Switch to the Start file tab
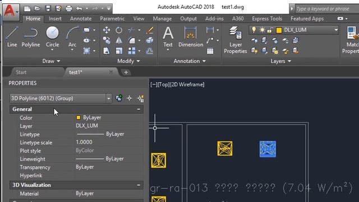The image size is (359, 202). pos(21,72)
